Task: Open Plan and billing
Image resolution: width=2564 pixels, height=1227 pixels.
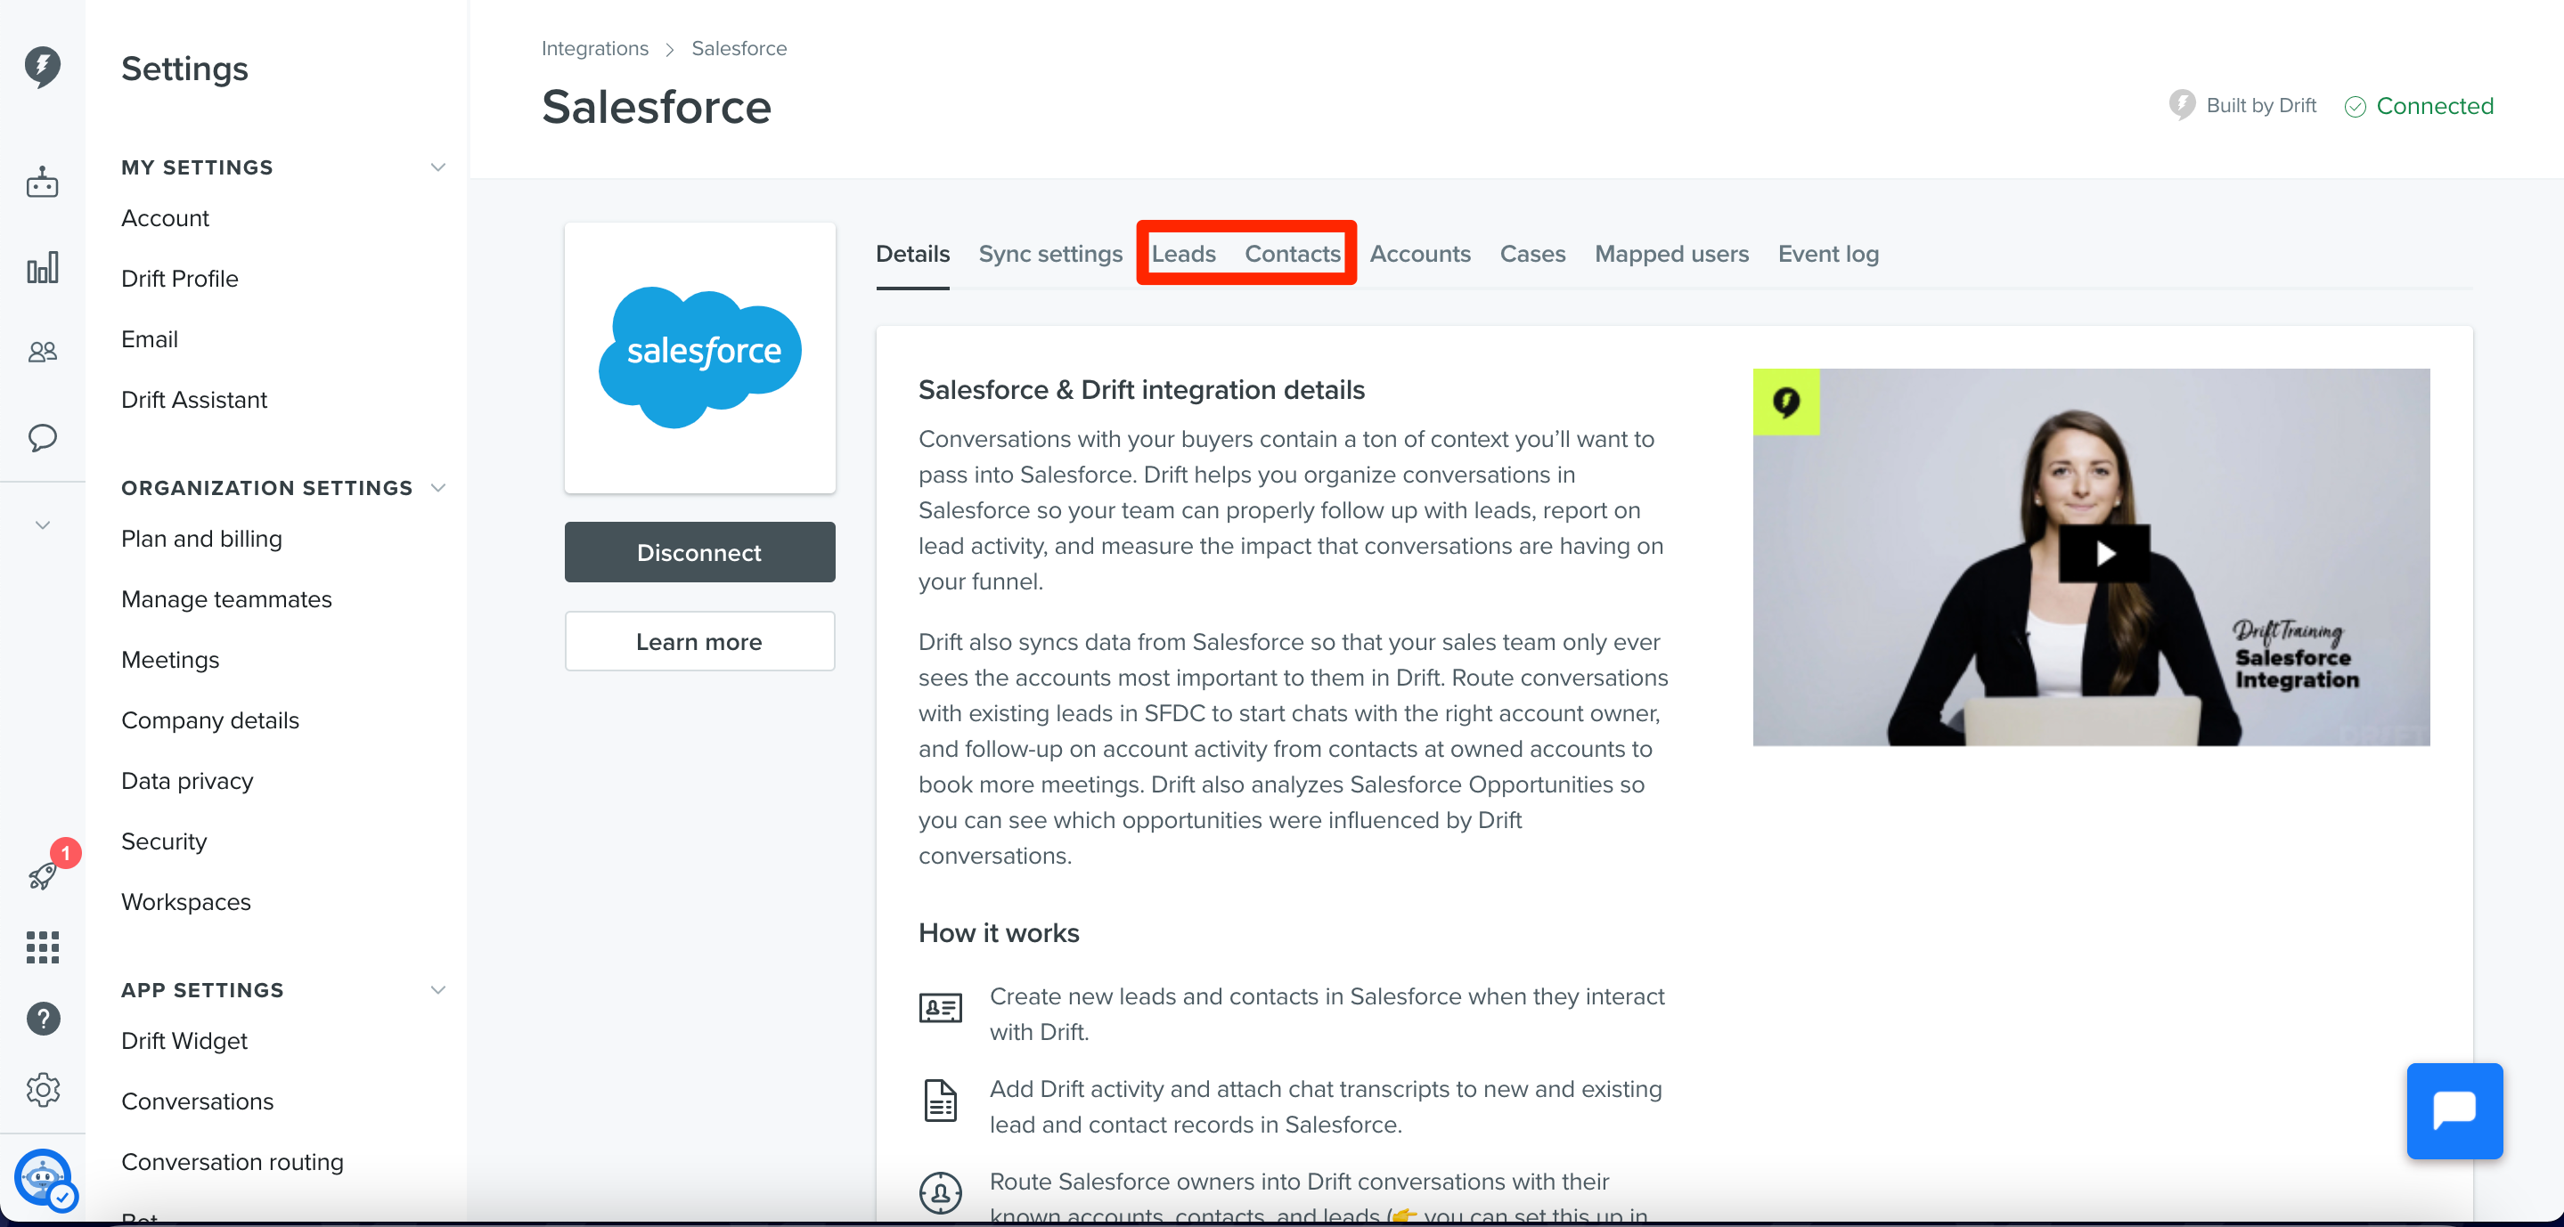Action: point(201,539)
